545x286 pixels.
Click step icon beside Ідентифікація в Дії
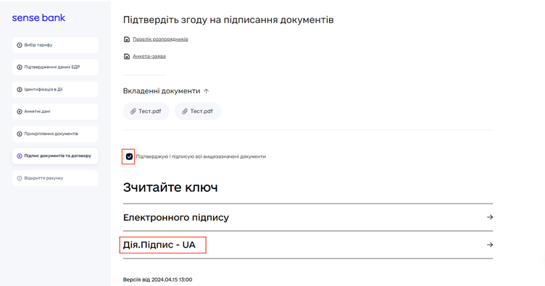pos(20,90)
